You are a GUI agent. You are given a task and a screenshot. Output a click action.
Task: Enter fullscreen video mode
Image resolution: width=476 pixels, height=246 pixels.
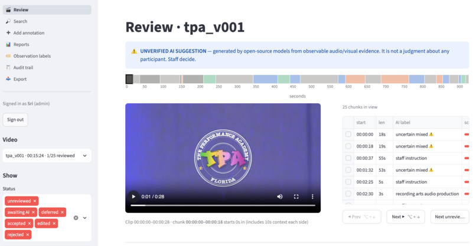(296, 196)
